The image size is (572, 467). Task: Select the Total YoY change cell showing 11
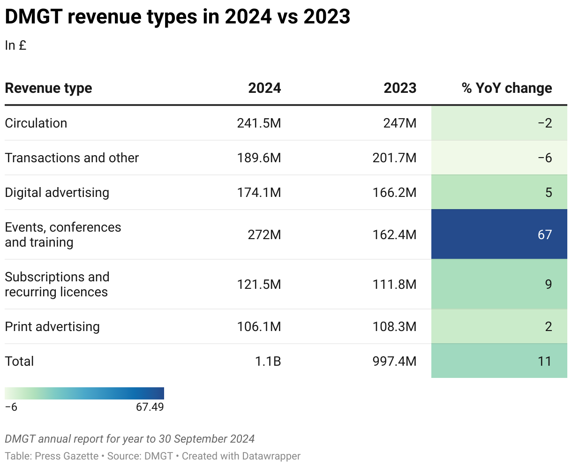click(499, 362)
